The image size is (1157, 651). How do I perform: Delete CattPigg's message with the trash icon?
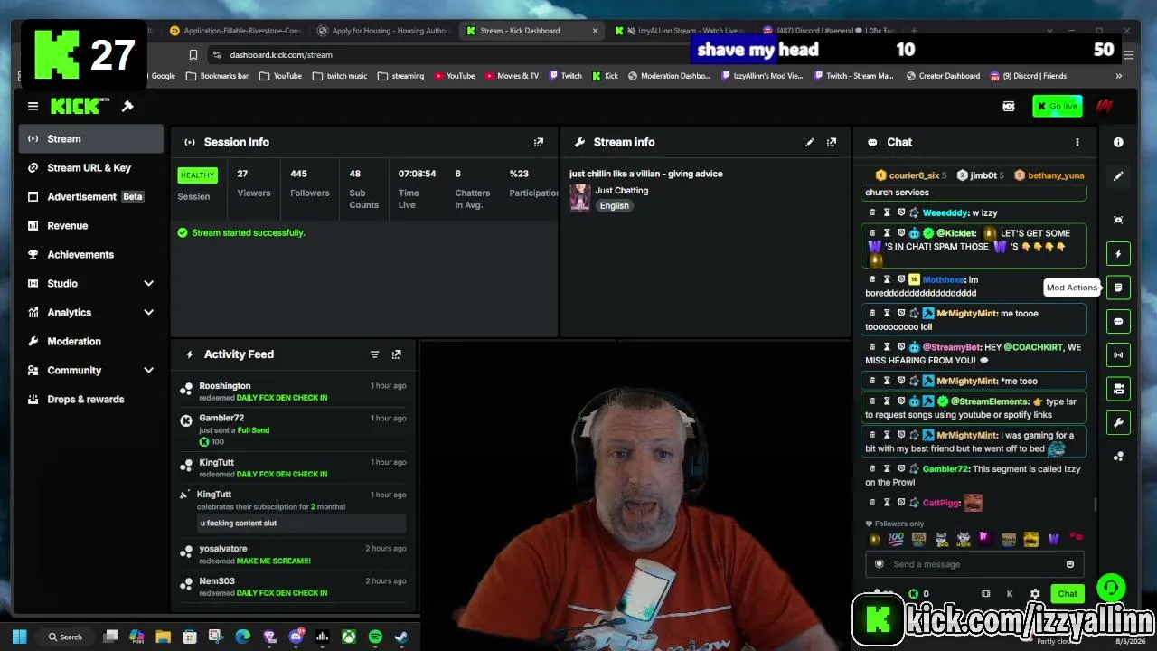coord(872,503)
